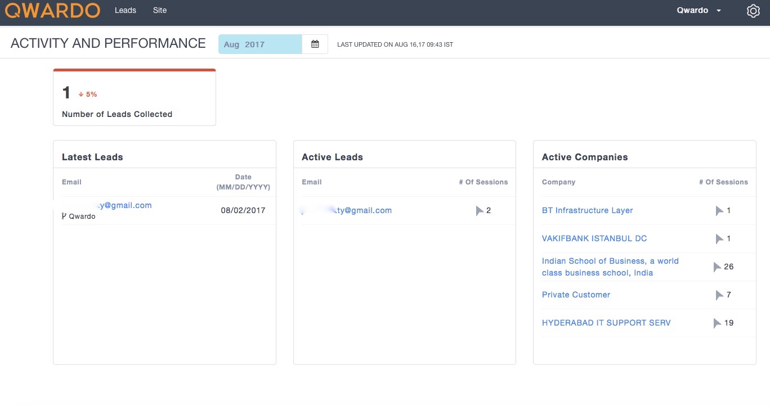Click the Active Companies panel heading
The width and height of the screenshot is (770, 406).
(x=585, y=157)
